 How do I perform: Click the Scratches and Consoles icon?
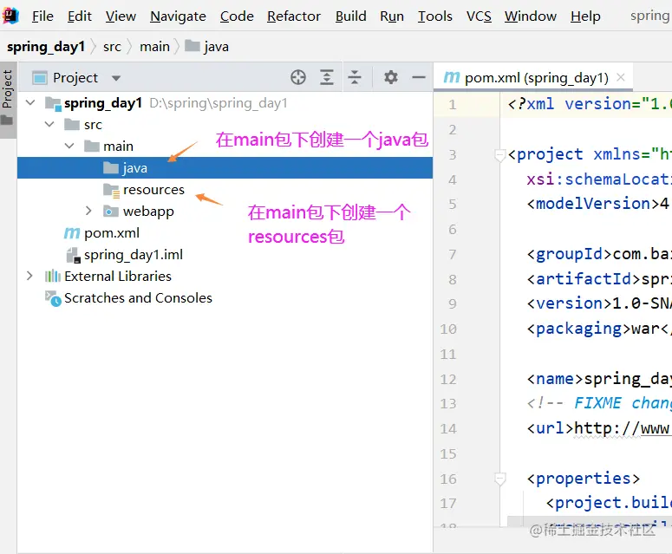53,298
